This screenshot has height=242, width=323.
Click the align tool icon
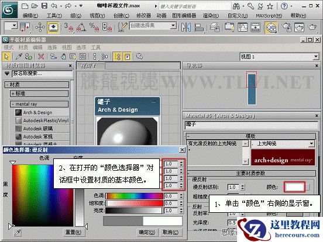199,27
